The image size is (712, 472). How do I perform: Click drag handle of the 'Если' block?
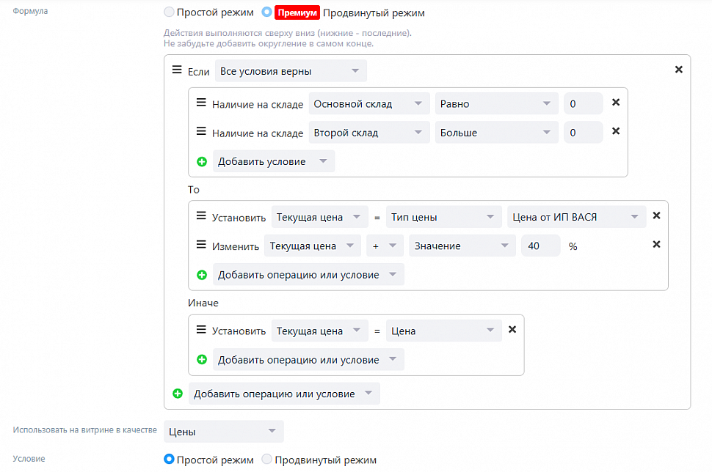click(177, 70)
